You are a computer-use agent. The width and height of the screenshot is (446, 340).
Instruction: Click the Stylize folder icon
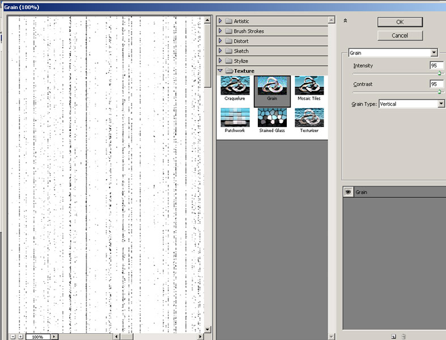(229, 61)
